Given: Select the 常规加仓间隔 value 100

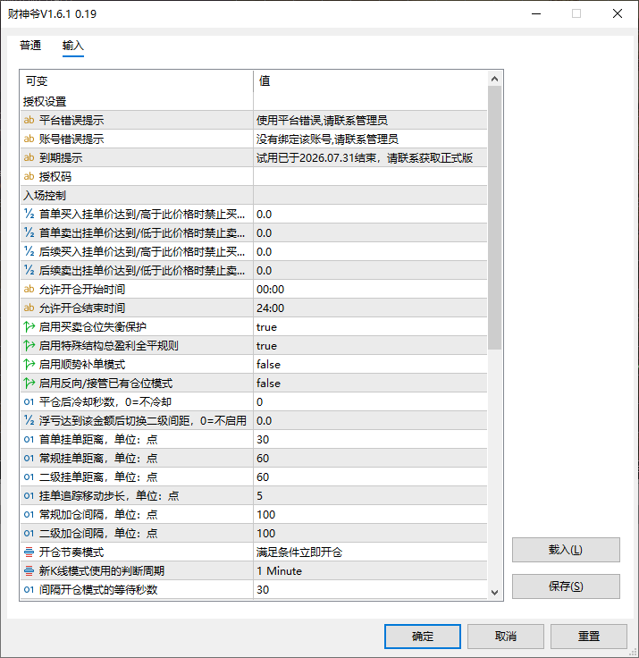Looking at the screenshot, I should coord(266,514).
